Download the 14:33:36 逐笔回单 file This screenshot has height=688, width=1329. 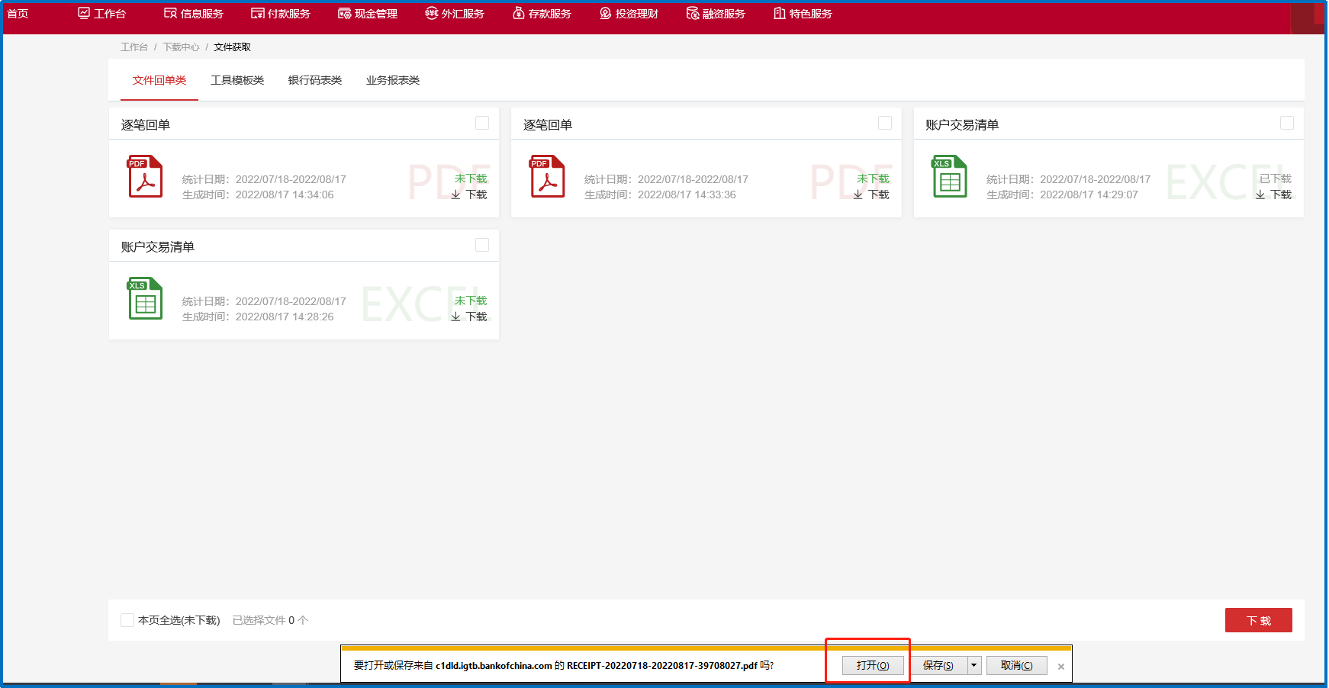tap(871, 195)
